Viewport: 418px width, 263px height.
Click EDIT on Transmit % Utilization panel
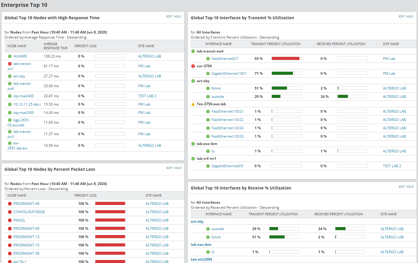pyautogui.click(x=402, y=17)
